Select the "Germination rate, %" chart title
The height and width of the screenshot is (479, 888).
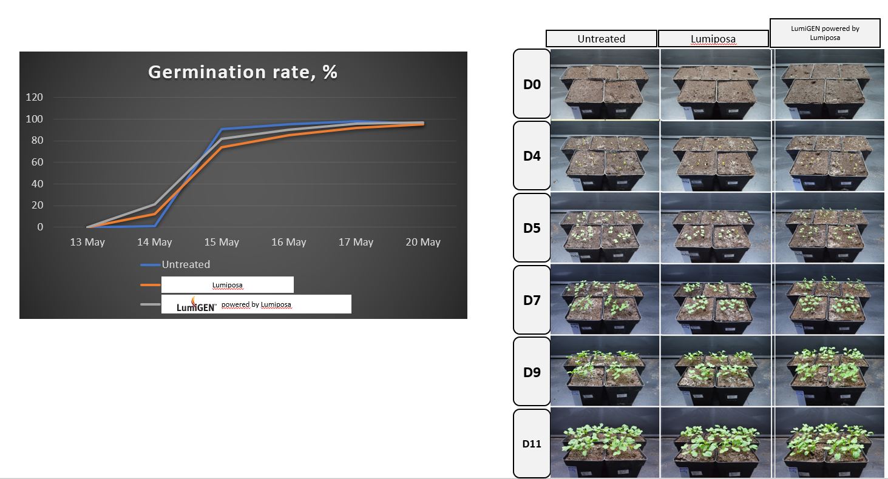click(x=243, y=72)
